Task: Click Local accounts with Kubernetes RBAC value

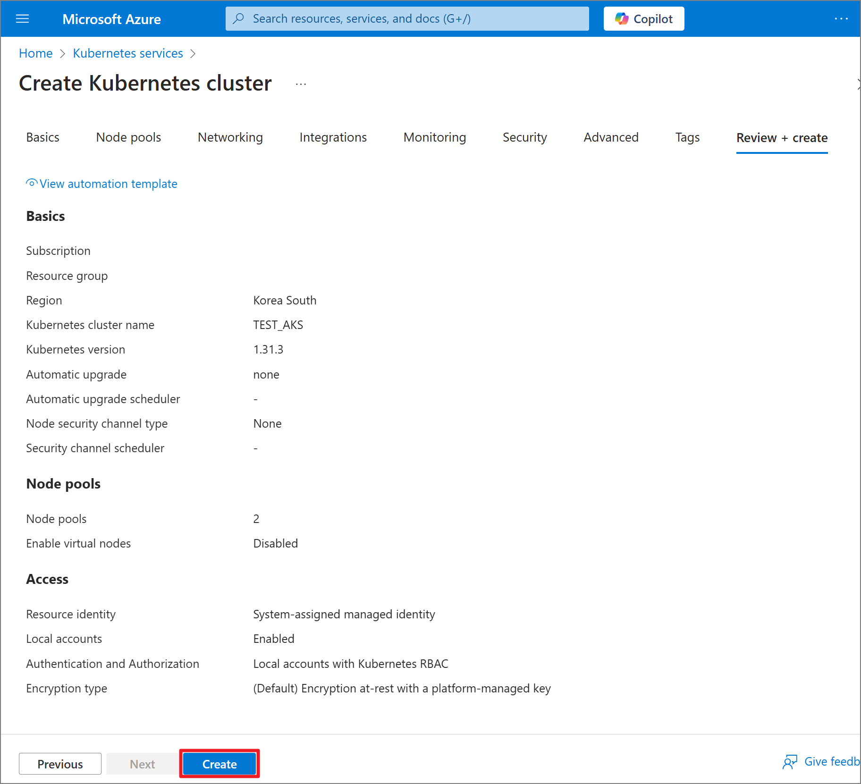Action: tap(351, 664)
